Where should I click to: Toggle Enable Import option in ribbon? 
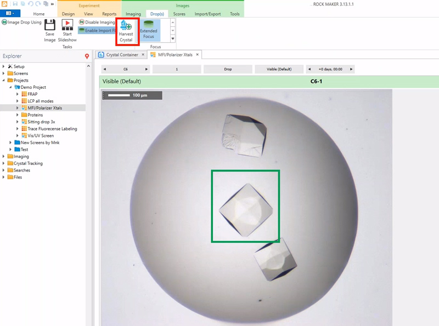click(97, 31)
